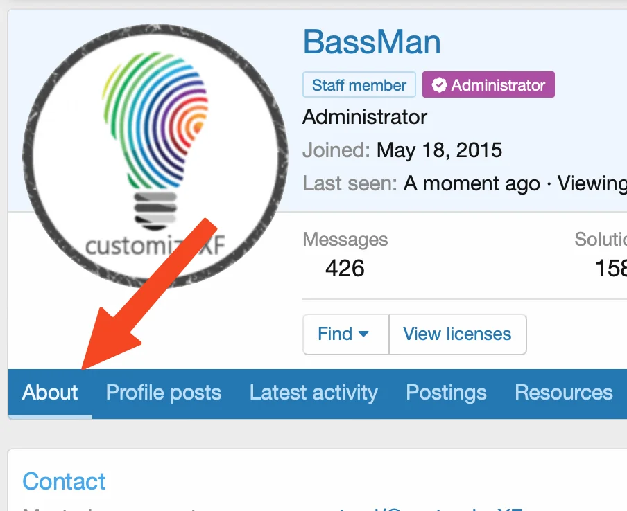627x511 pixels.
Task: Click the BassMan username heading
Action: pyautogui.click(x=372, y=43)
